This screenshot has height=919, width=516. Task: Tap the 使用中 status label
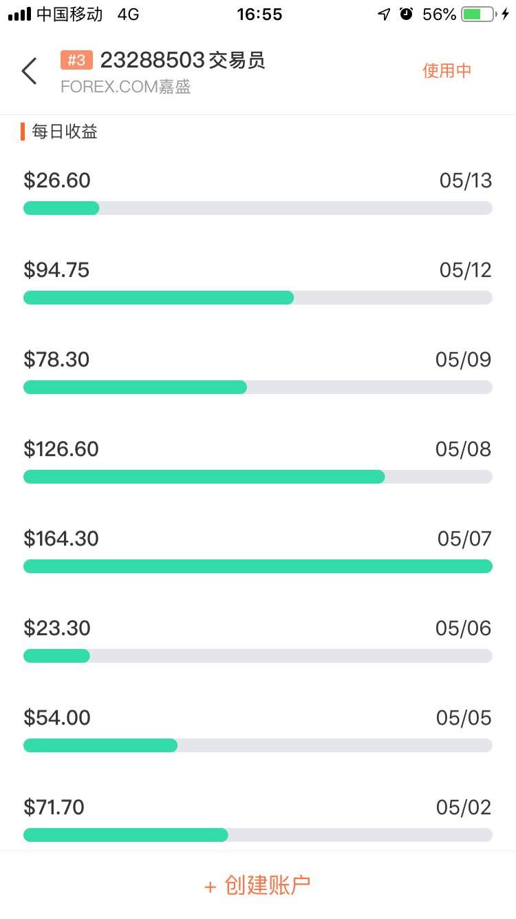pyautogui.click(x=447, y=70)
